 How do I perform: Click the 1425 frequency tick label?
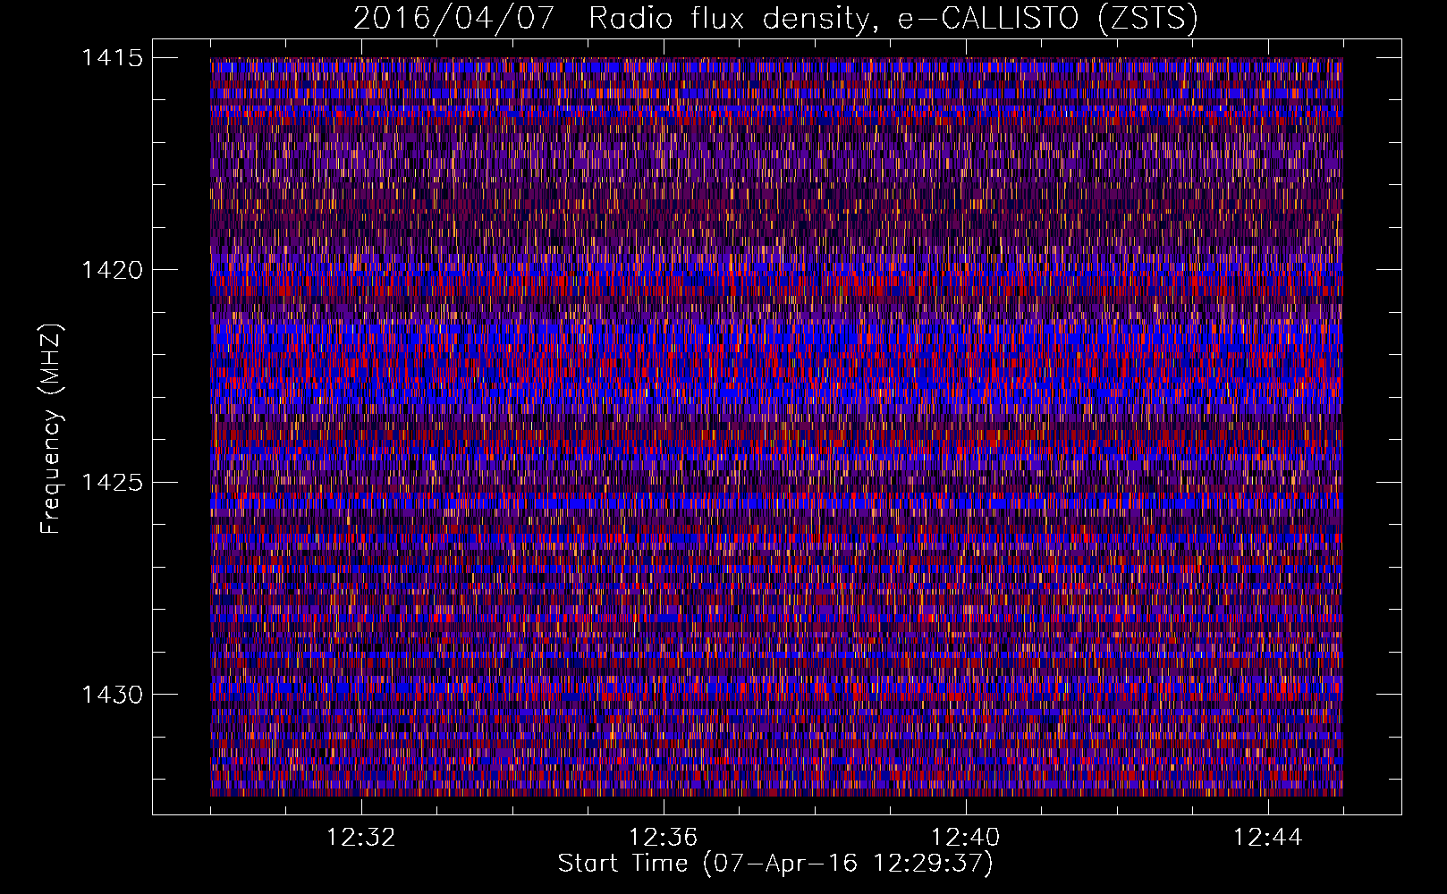click(x=113, y=483)
